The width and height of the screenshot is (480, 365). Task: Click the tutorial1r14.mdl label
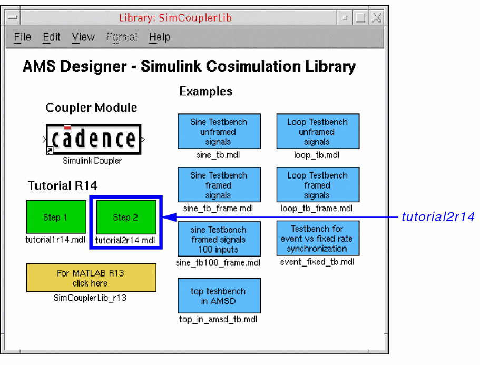click(x=55, y=240)
